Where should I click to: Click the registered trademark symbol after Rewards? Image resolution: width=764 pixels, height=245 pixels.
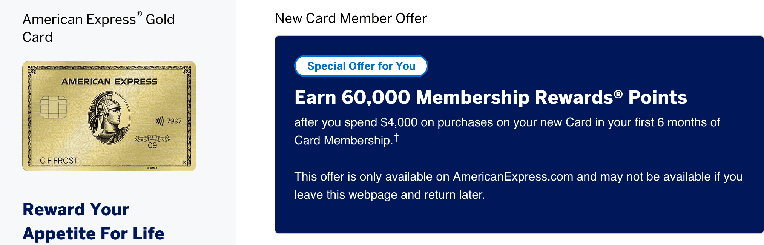click(x=618, y=93)
